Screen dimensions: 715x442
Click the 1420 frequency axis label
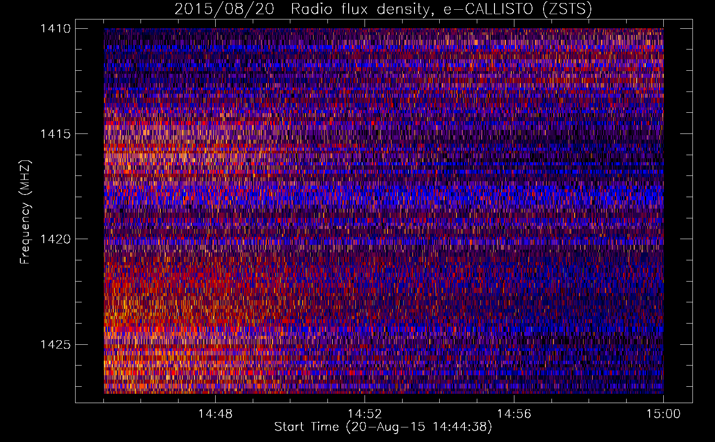tap(55, 239)
